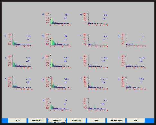Image resolution: width=156 pixels, height=125 pixels.
Task: Click the Exit button in bottom bar
Action: click(x=136, y=121)
